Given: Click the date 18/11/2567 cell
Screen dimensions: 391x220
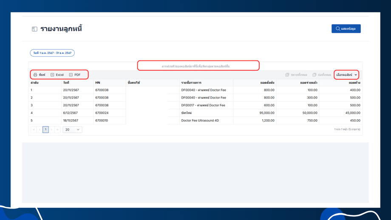Looking at the screenshot, I should point(77,120).
